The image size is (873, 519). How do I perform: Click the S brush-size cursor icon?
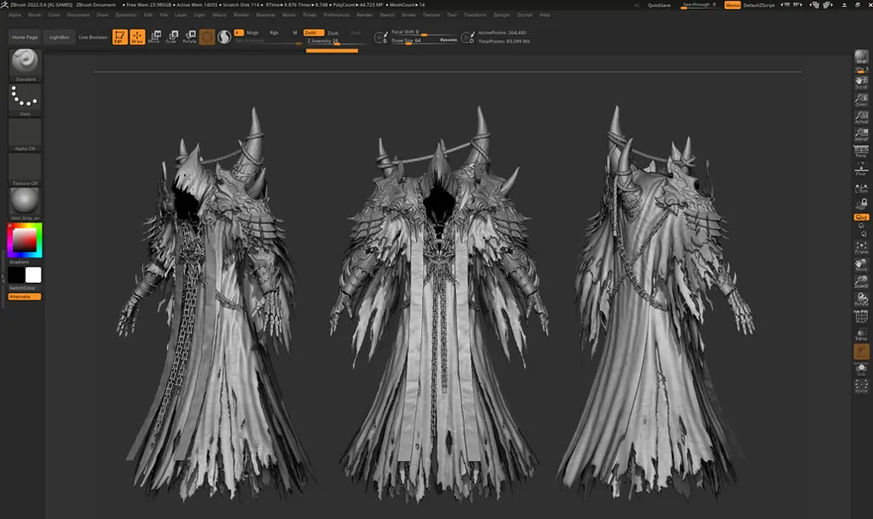[x=381, y=37]
